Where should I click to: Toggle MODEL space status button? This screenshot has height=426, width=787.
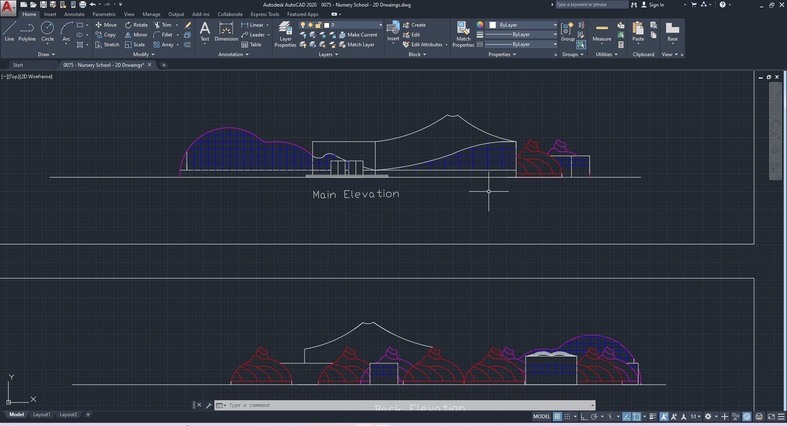coord(541,417)
